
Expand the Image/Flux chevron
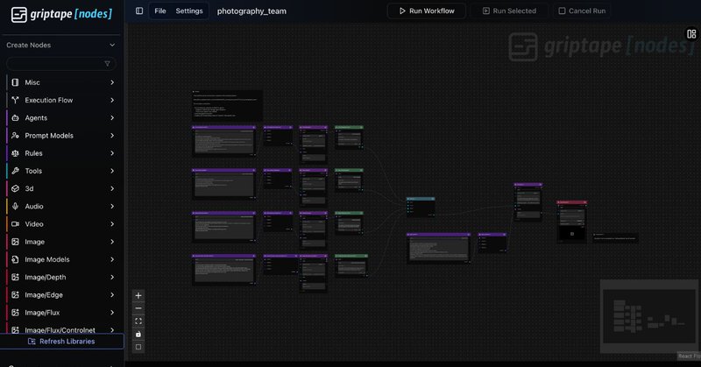tap(112, 313)
